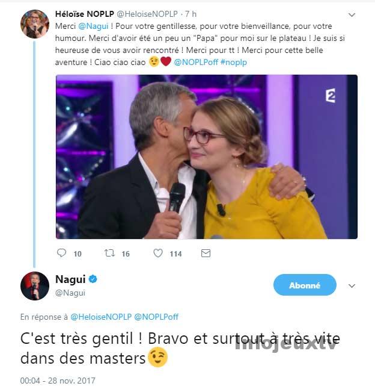Click the 00:04 - 28 nov. 2017 timestamp
Viewport: 375px width, 392px height.
pos(58,381)
